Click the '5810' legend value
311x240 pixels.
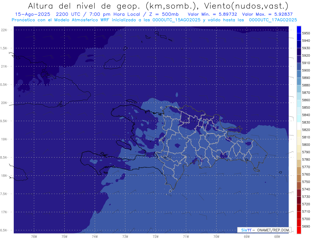click(306, 137)
